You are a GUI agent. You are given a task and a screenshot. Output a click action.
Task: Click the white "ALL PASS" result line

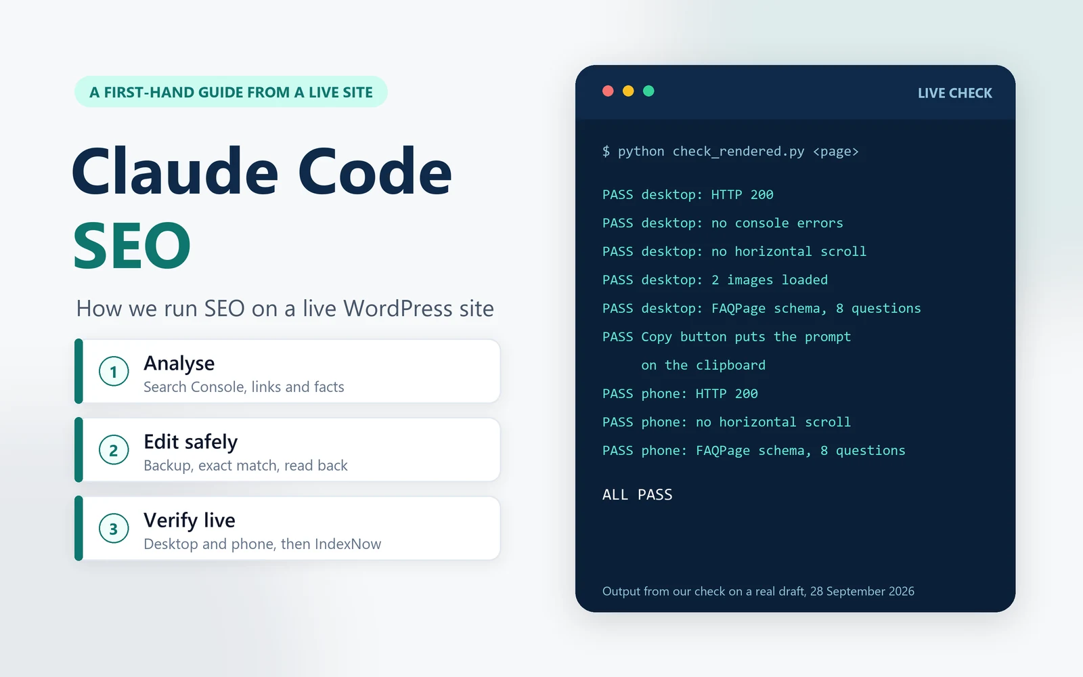pos(638,495)
